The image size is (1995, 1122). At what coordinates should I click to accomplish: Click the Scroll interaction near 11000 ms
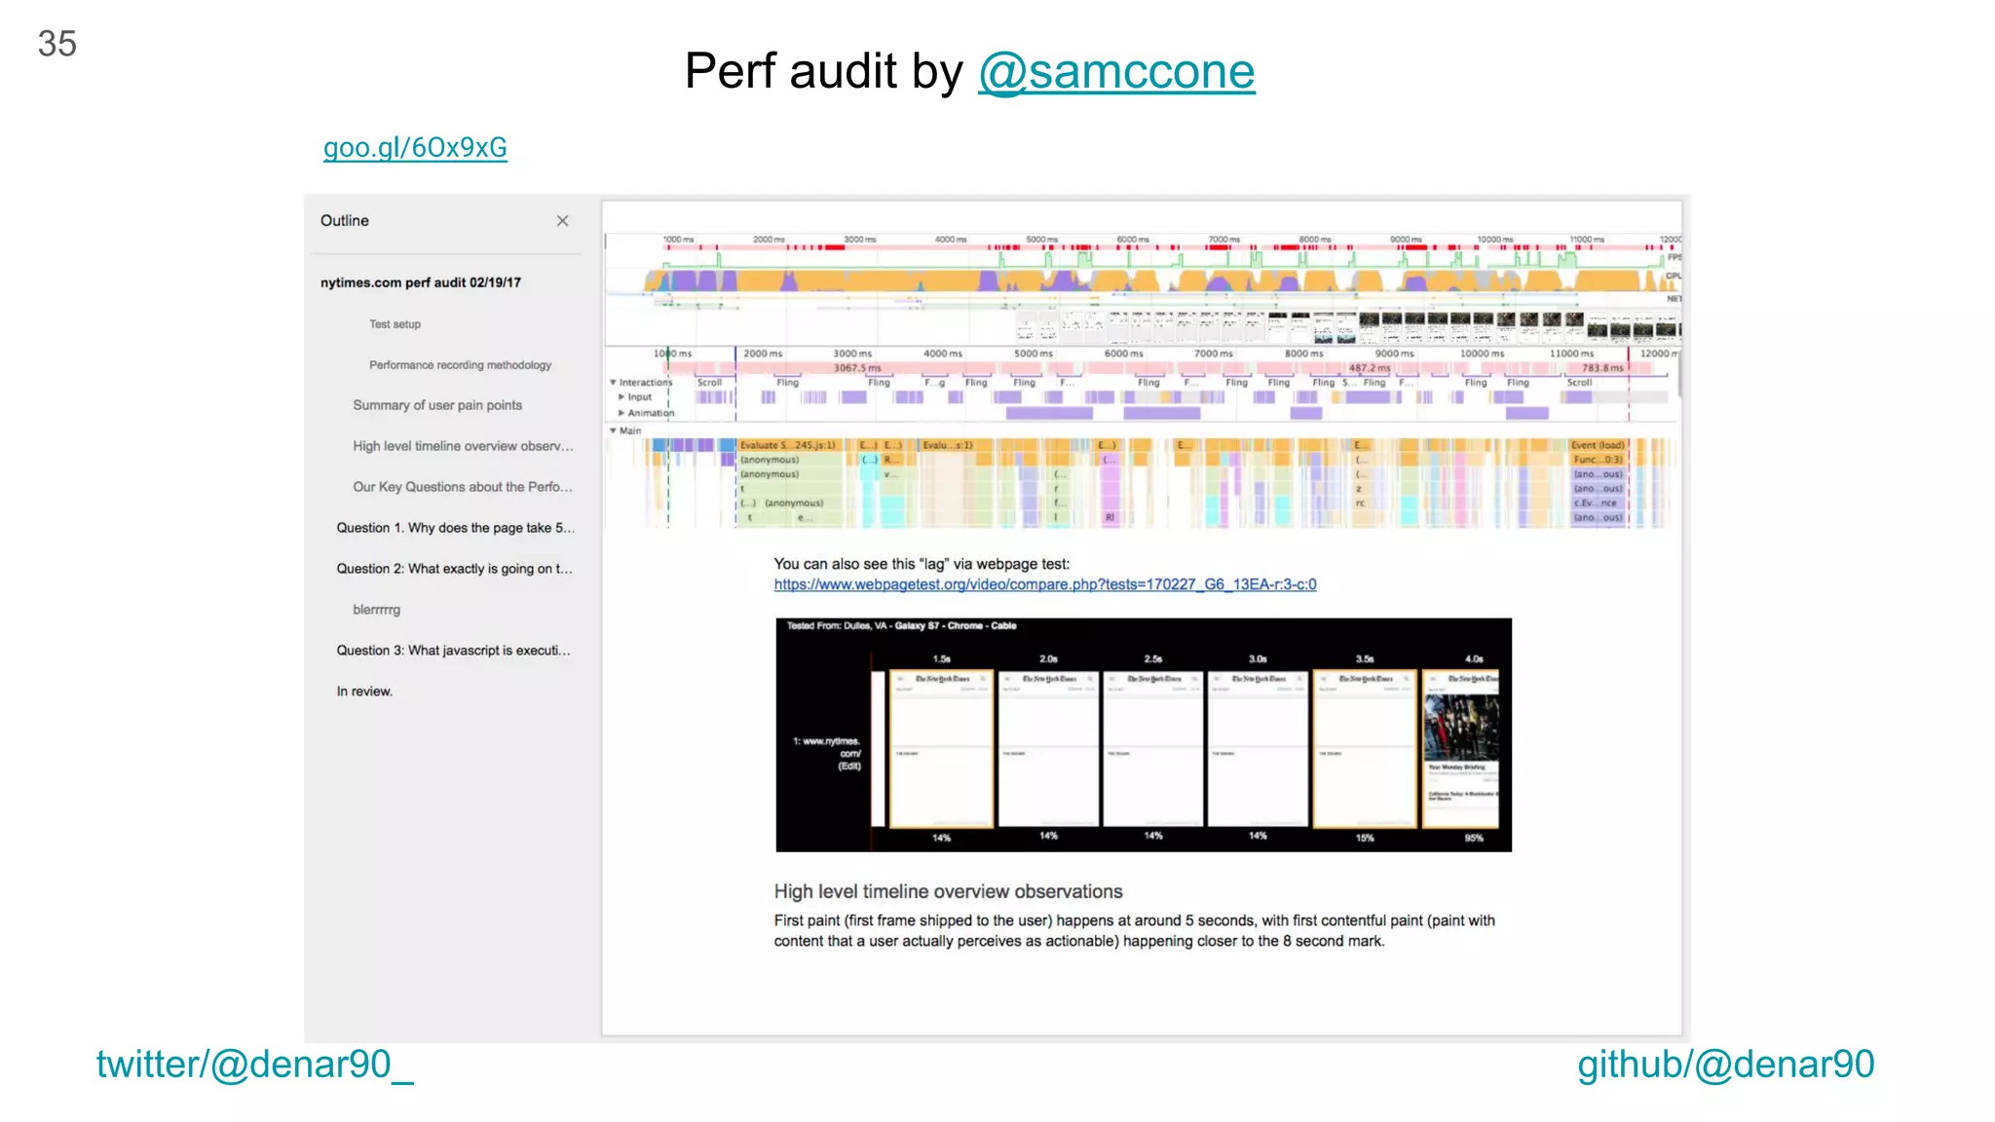pos(1579,383)
